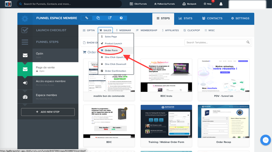Select the Espace membre step
This screenshot has height=152, width=272.
pos(48,97)
